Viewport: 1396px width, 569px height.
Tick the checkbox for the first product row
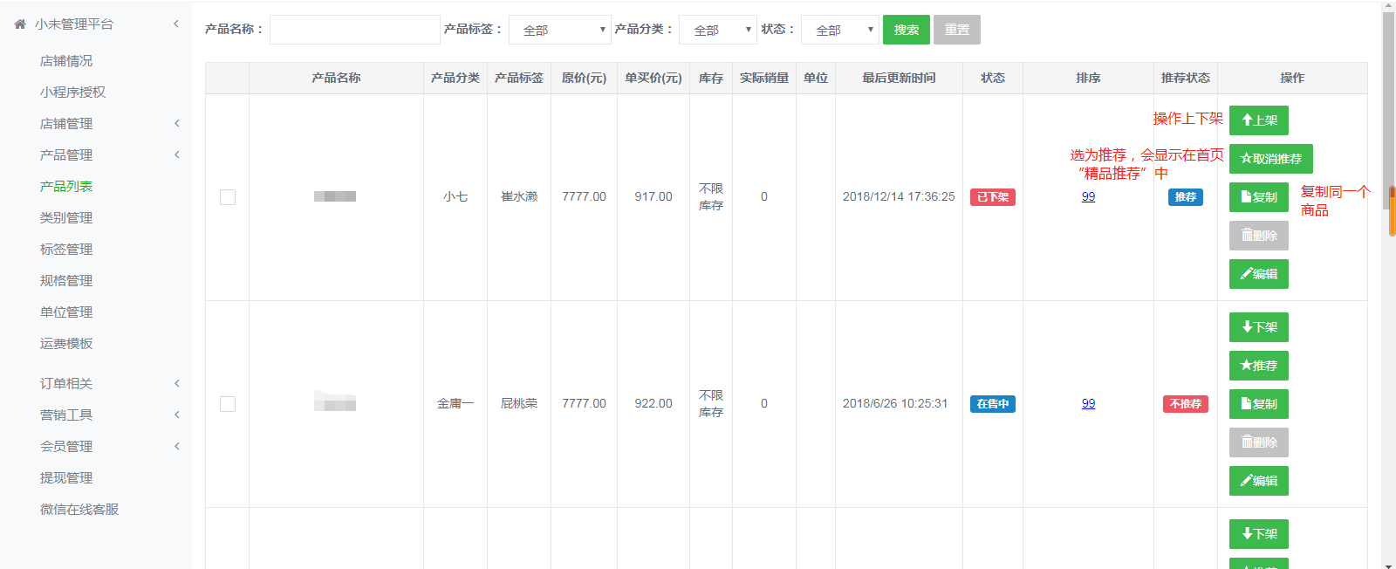(228, 197)
